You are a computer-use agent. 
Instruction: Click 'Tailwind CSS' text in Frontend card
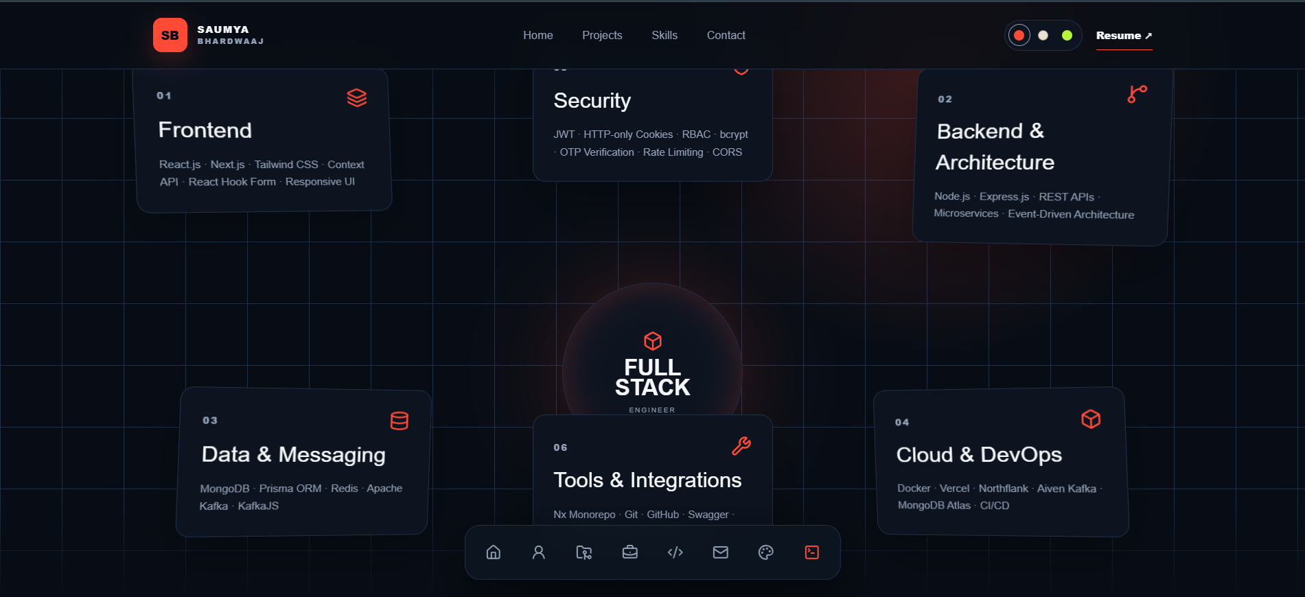286,165
